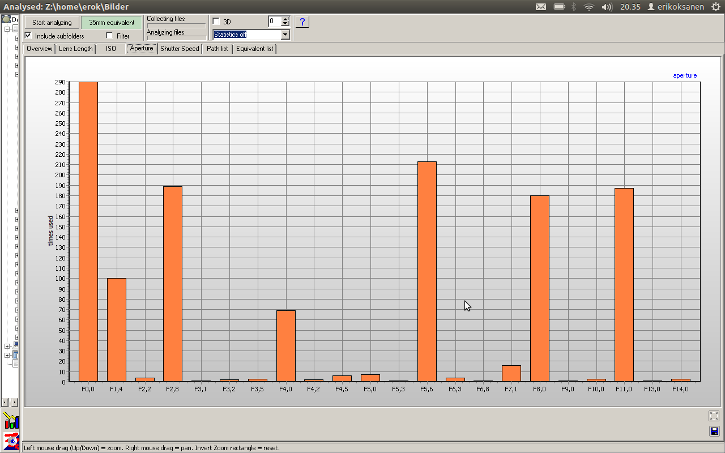Viewport: 725px width, 453px height.
Task: Click the red eye logo icon
Action: point(11,440)
